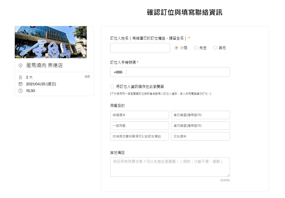The width and height of the screenshot is (285, 198).
Task: Check 將訂位人資訊儲存在此瀏覽器 checkbox
Action: (112, 86)
